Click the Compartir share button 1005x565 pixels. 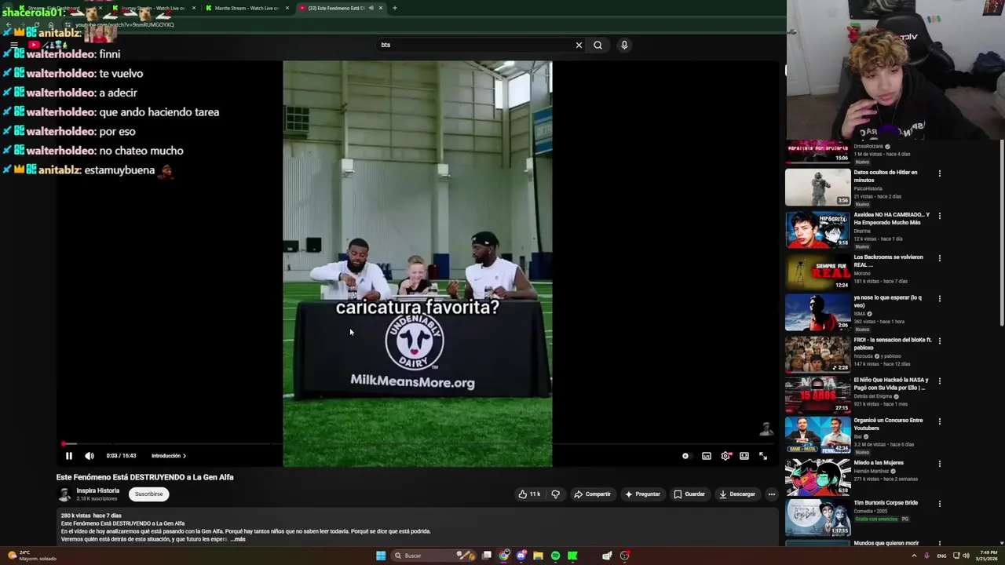coord(592,494)
